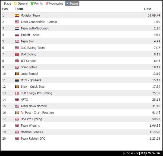Select the Team LottoNL-Jumbo name
This screenshot has width=163, height=156.
(x=35, y=28)
